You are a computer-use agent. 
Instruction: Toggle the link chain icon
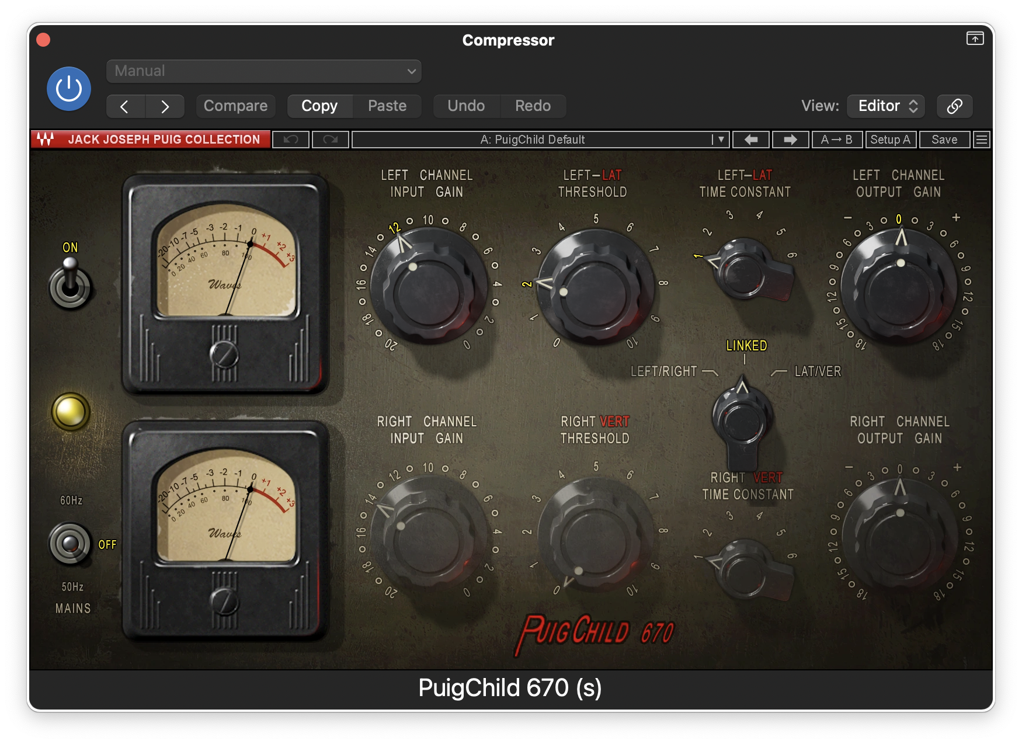coord(954,106)
